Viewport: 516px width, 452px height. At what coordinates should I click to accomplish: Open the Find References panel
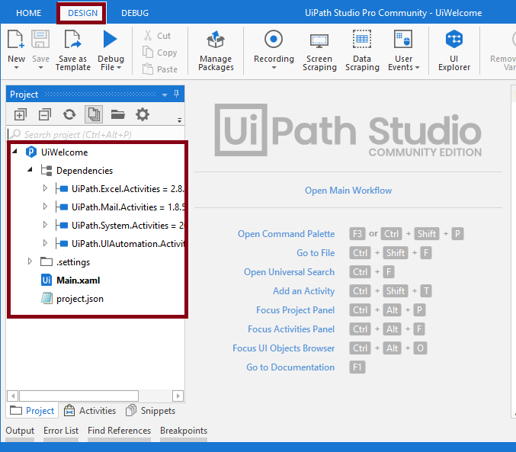click(119, 431)
